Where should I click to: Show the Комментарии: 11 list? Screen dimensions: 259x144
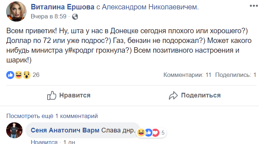click(x=187, y=75)
